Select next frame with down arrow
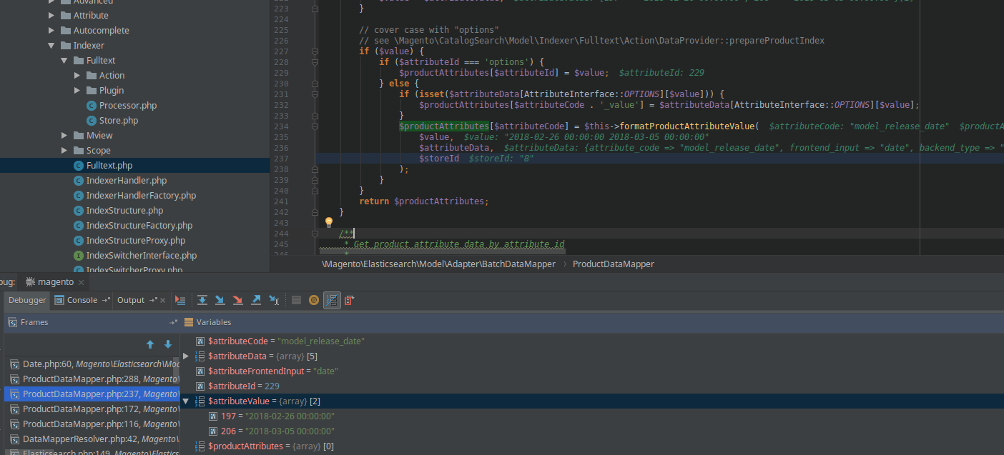The image size is (1004, 455). [168, 344]
